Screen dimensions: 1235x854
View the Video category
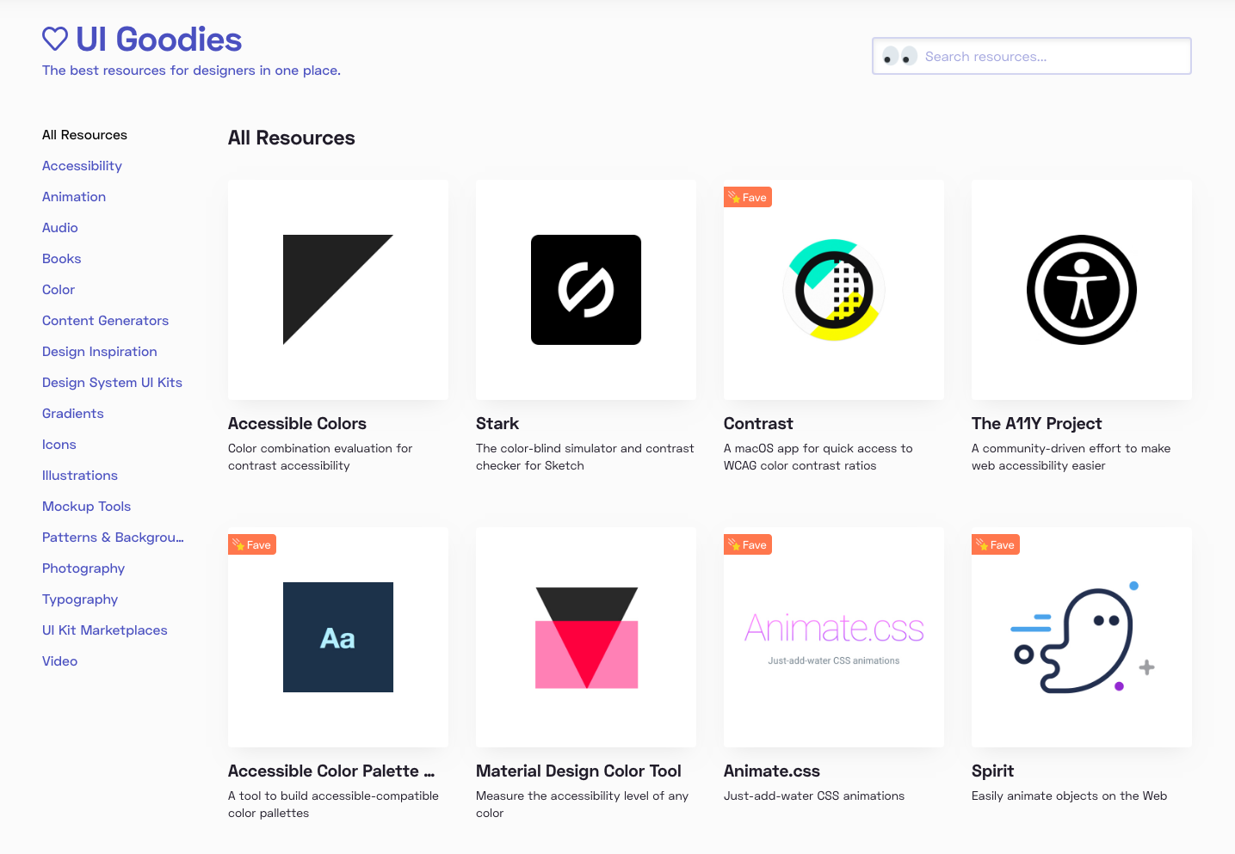click(59, 661)
